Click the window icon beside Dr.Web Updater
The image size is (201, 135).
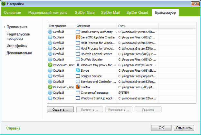click(x=78, y=60)
